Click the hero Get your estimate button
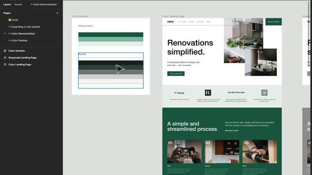Screen dimensions: 312x175 point(176,73)
